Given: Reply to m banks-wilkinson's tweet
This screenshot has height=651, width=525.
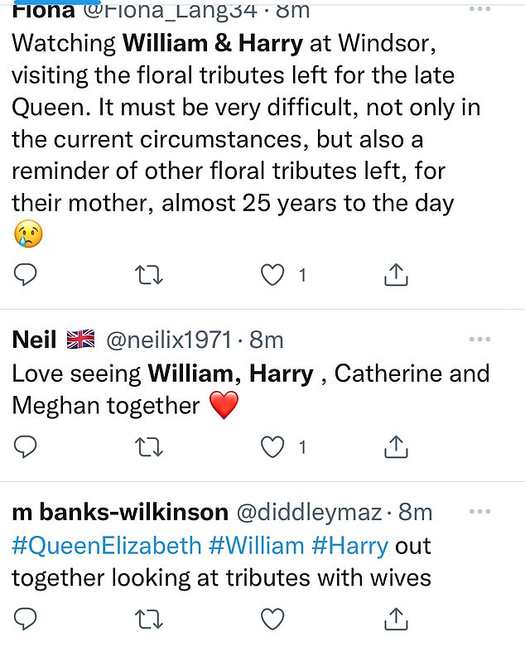Looking at the screenshot, I should point(26,618).
